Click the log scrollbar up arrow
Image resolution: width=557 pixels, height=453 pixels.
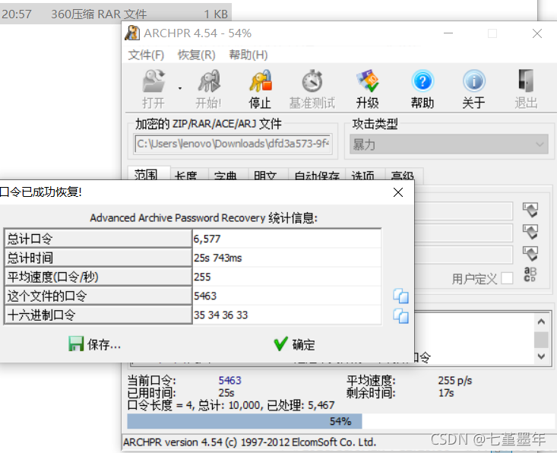coord(541,322)
